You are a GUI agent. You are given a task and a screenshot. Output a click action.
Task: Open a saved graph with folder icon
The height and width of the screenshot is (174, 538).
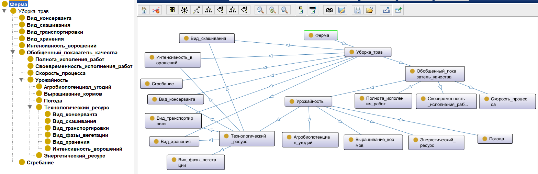point(370,10)
